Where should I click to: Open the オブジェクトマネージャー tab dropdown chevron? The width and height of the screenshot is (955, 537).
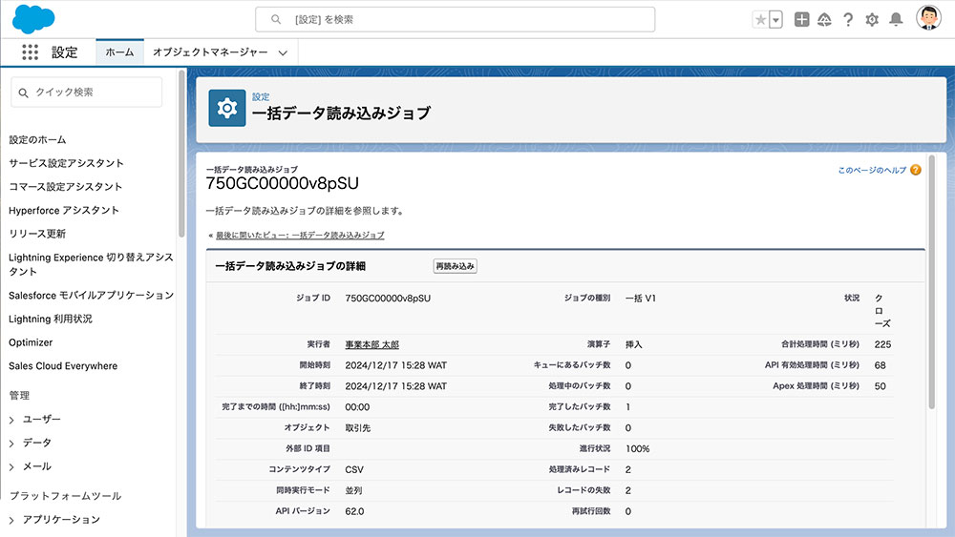(x=283, y=52)
